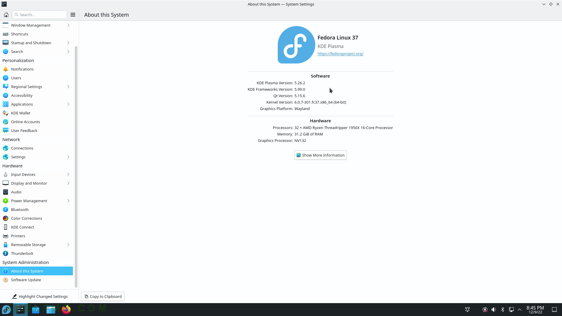The width and height of the screenshot is (562, 316).
Task: Open the Color Corrections icon
Action: pyautogui.click(x=6, y=218)
